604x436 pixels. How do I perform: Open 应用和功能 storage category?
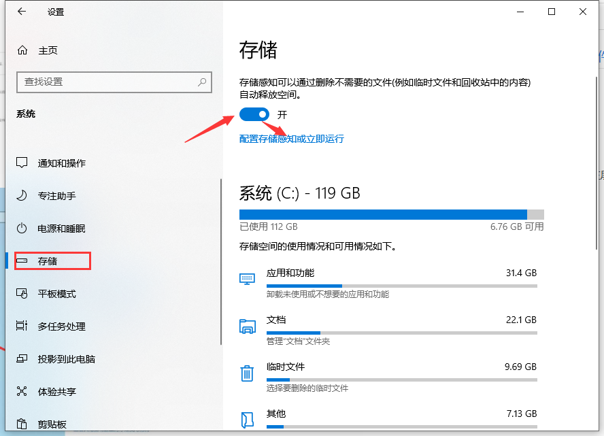[x=290, y=273]
